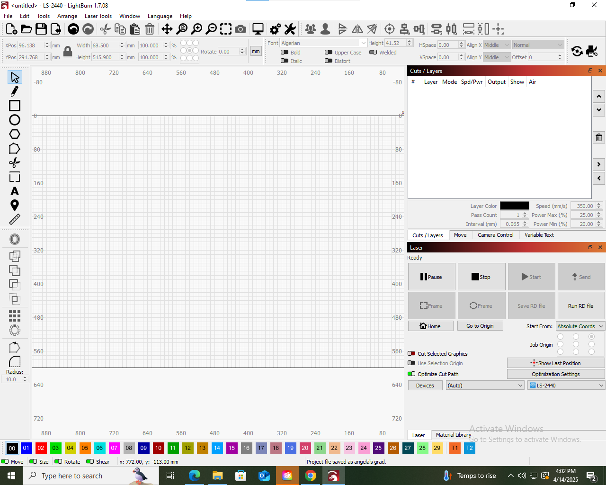Select the Rectangle drawing tool
The image size is (606, 485).
(14, 106)
